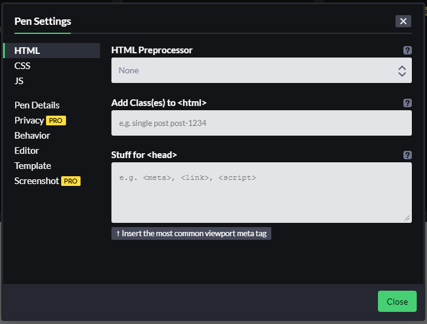
Task: Click the PRO badge next to Screenshot
Action: [71, 181]
